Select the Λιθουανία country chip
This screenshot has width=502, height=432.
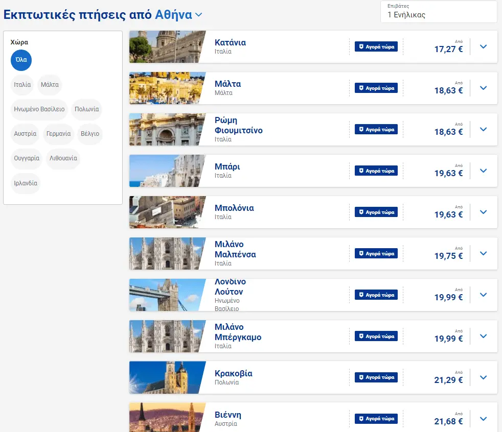63,158
